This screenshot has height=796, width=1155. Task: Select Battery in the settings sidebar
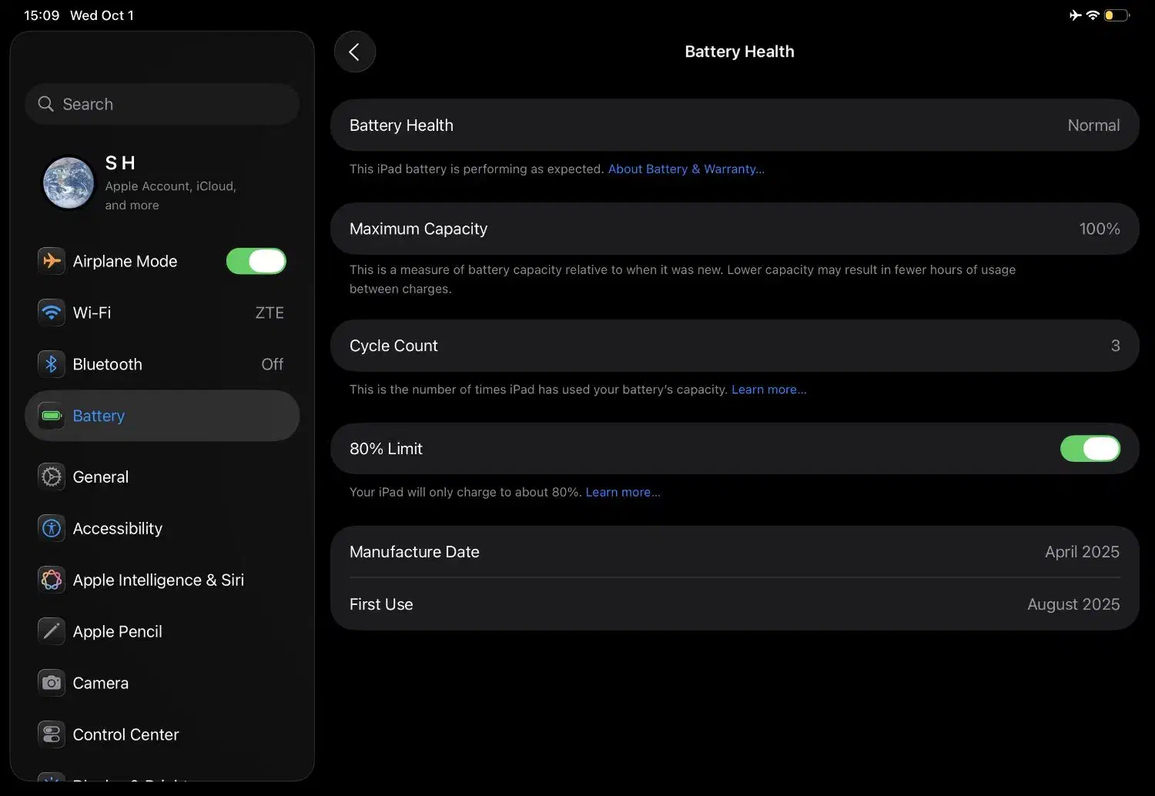162,416
